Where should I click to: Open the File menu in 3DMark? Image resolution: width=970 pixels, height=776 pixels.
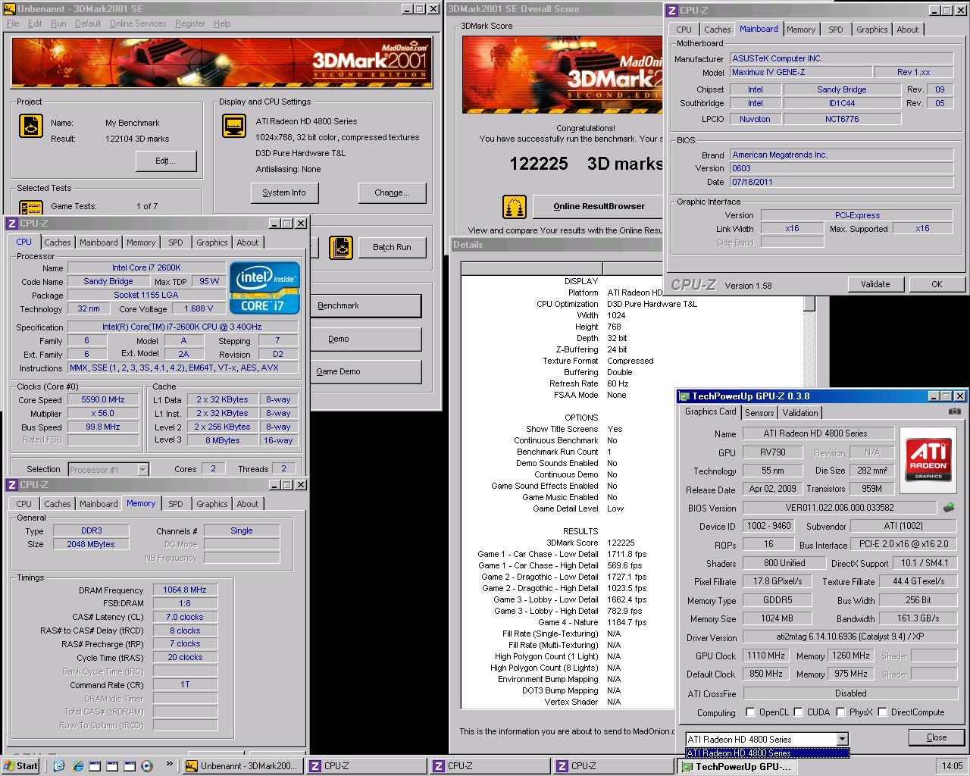coord(13,23)
